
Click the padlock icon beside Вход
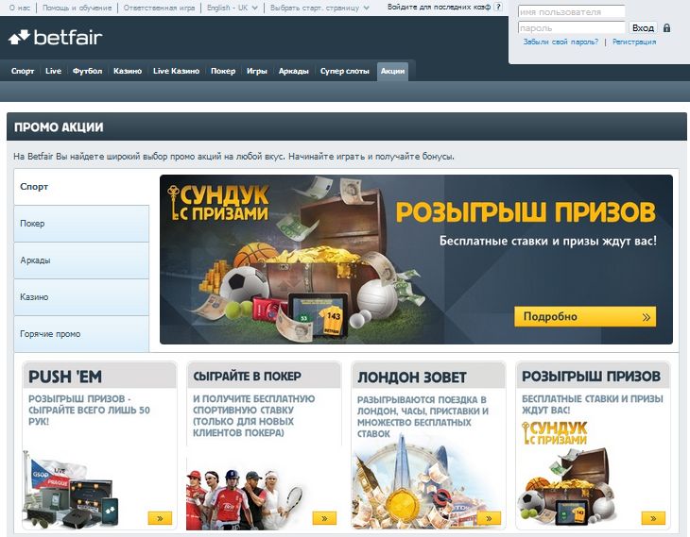666,28
